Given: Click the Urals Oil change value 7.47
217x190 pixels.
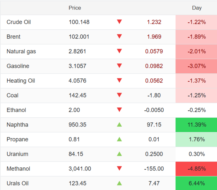Looking at the screenshot, I should (x=154, y=183).
